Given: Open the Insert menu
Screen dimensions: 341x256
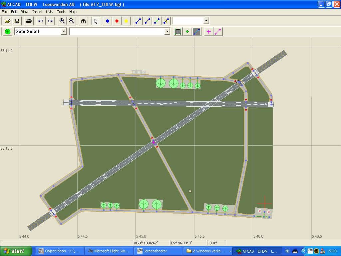Looking at the screenshot, I should (37, 12).
